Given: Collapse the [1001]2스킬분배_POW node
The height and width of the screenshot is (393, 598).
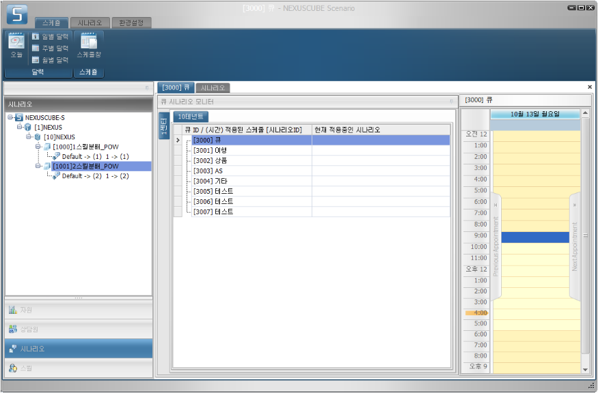Looking at the screenshot, I should (x=38, y=166).
